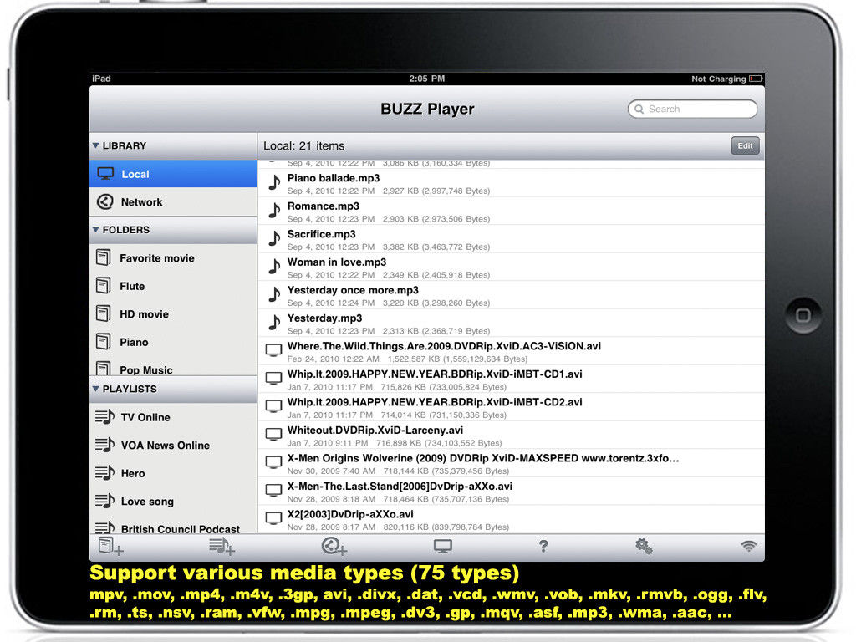The height and width of the screenshot is (642, 856).
Task: Open X-Men-The.Last.Stand[2006] file
Action: pos(511,491)
